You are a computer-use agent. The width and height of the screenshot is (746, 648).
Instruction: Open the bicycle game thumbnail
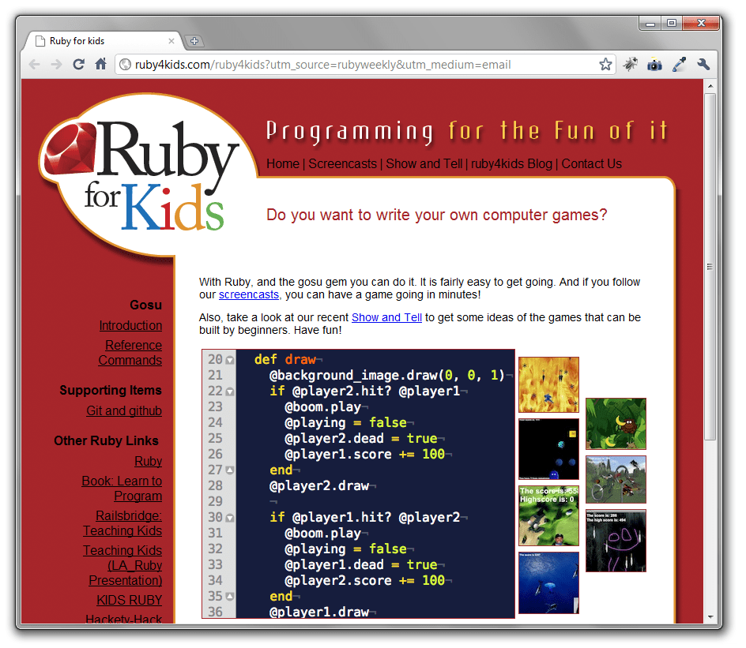pyautogui.click(x=616, y=479)
